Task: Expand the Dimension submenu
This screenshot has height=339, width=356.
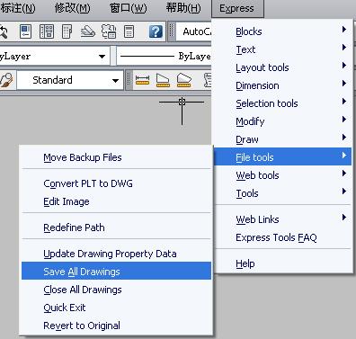Action: click(282, 85)
